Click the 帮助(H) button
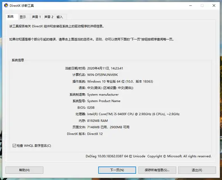Screen dimensions: 222x180 click(24, 170)
